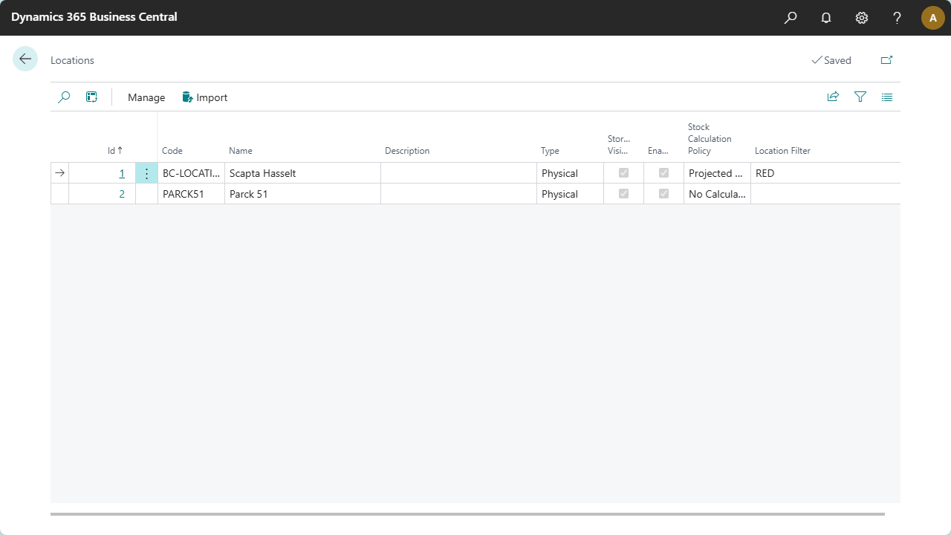Open the settings gear menu

point(862,17)
